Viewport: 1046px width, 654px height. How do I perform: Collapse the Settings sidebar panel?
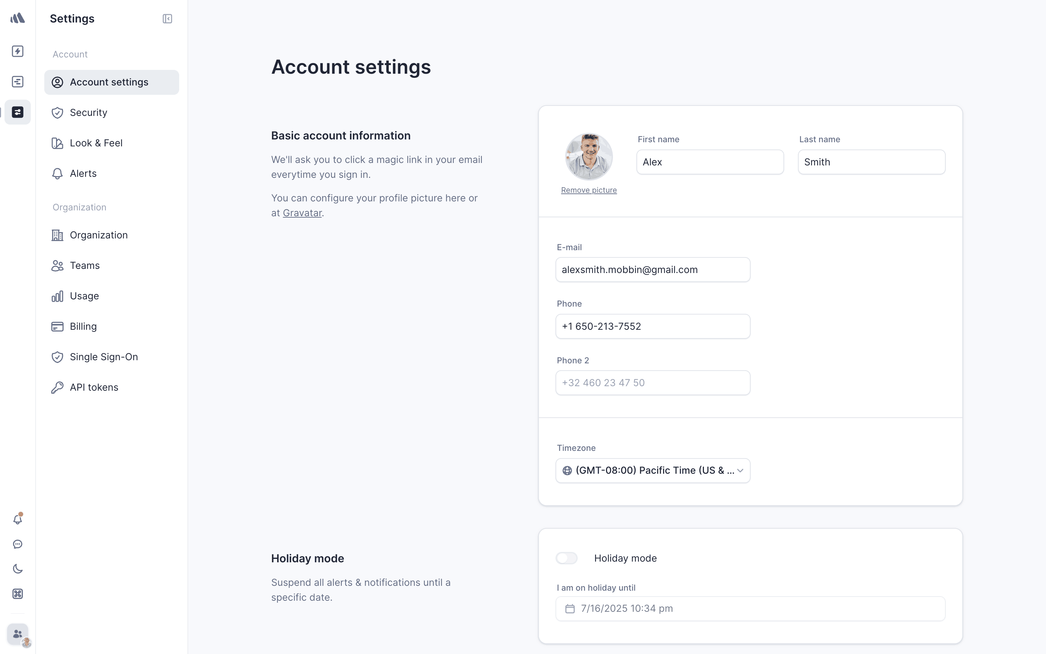pos(167,19)
